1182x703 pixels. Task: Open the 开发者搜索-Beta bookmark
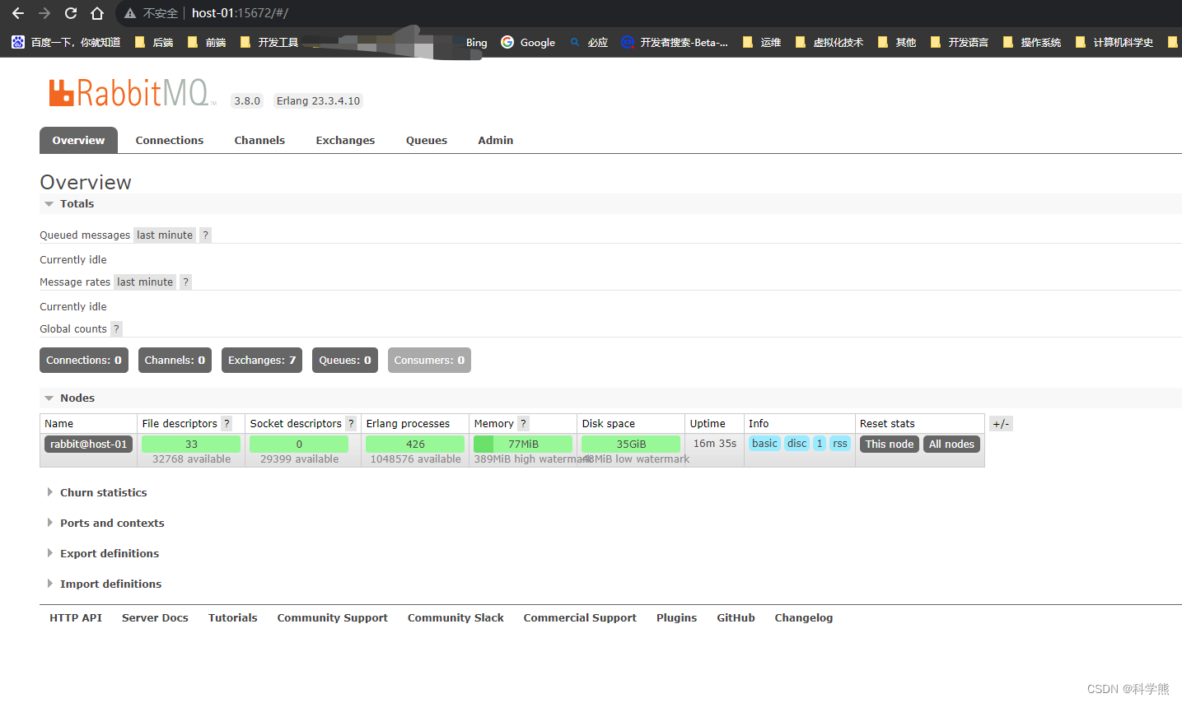(675, 42)
